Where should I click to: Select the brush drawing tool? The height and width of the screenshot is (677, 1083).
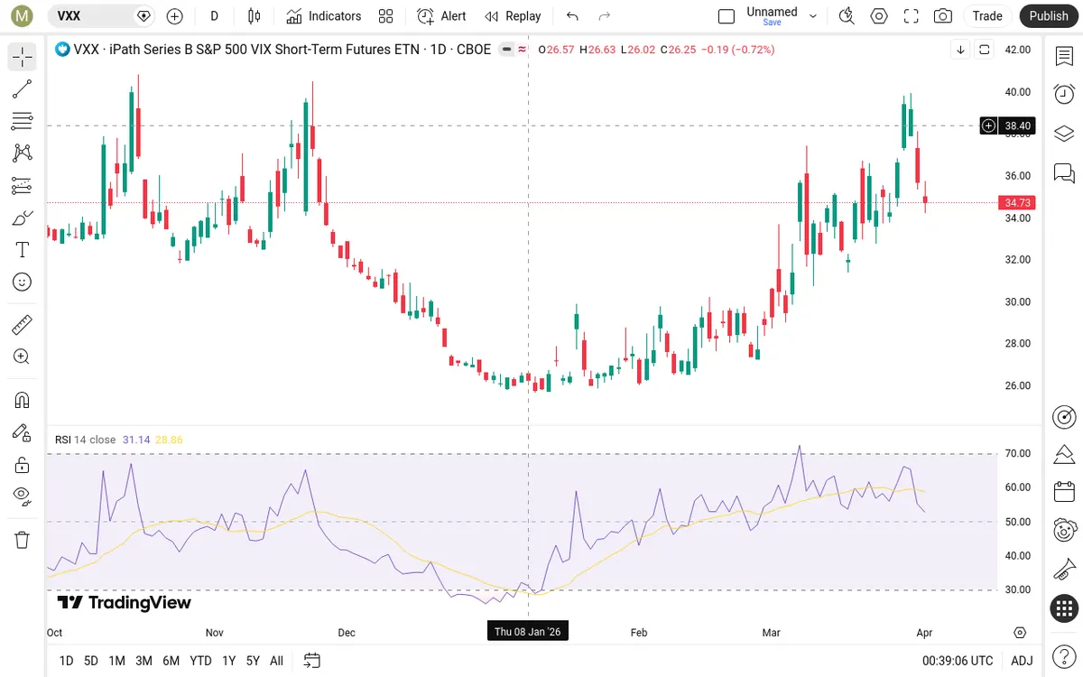click(x=23, y=218)
